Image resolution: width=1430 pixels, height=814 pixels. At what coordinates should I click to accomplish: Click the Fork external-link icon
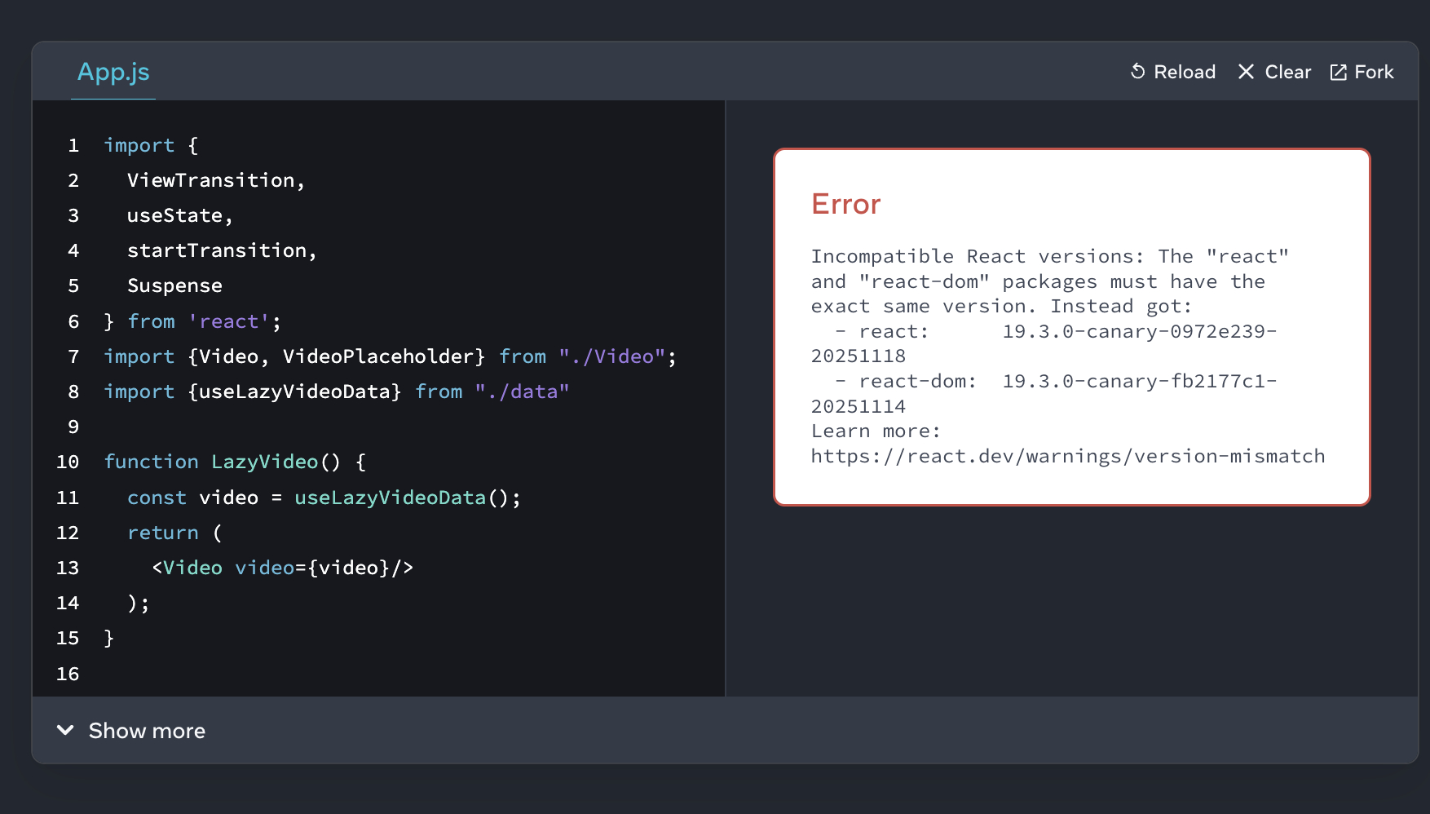pos(1338,73)
